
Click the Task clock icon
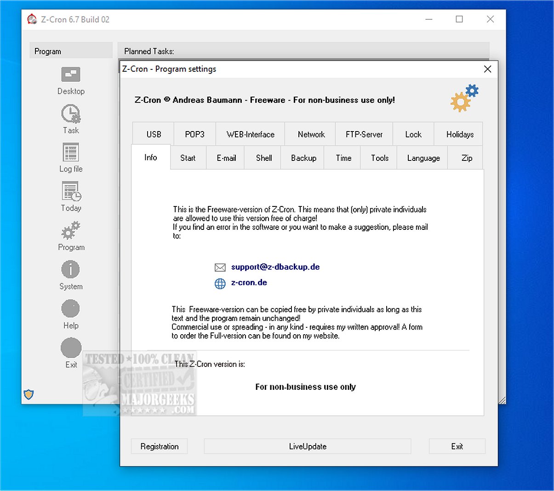tap(71, 114)
